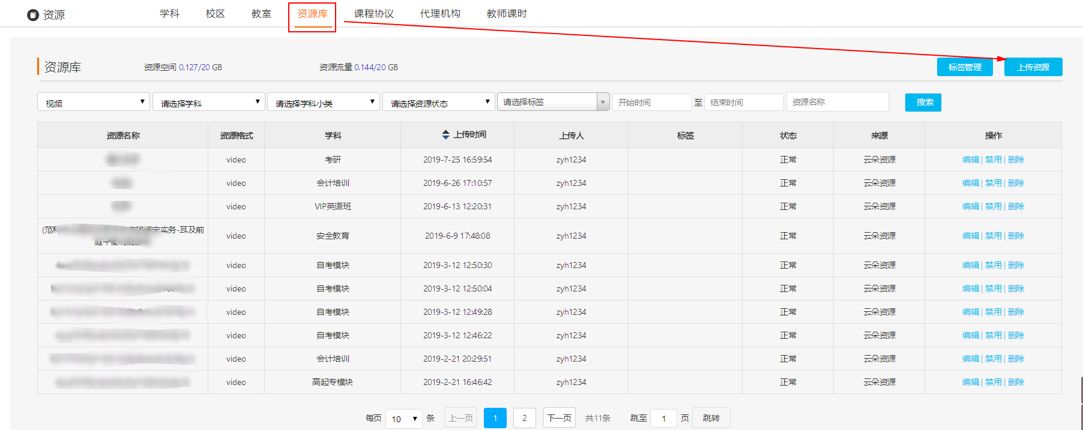
Task: Click the 资源名称 column header
Action: click(x=122, y=135)
